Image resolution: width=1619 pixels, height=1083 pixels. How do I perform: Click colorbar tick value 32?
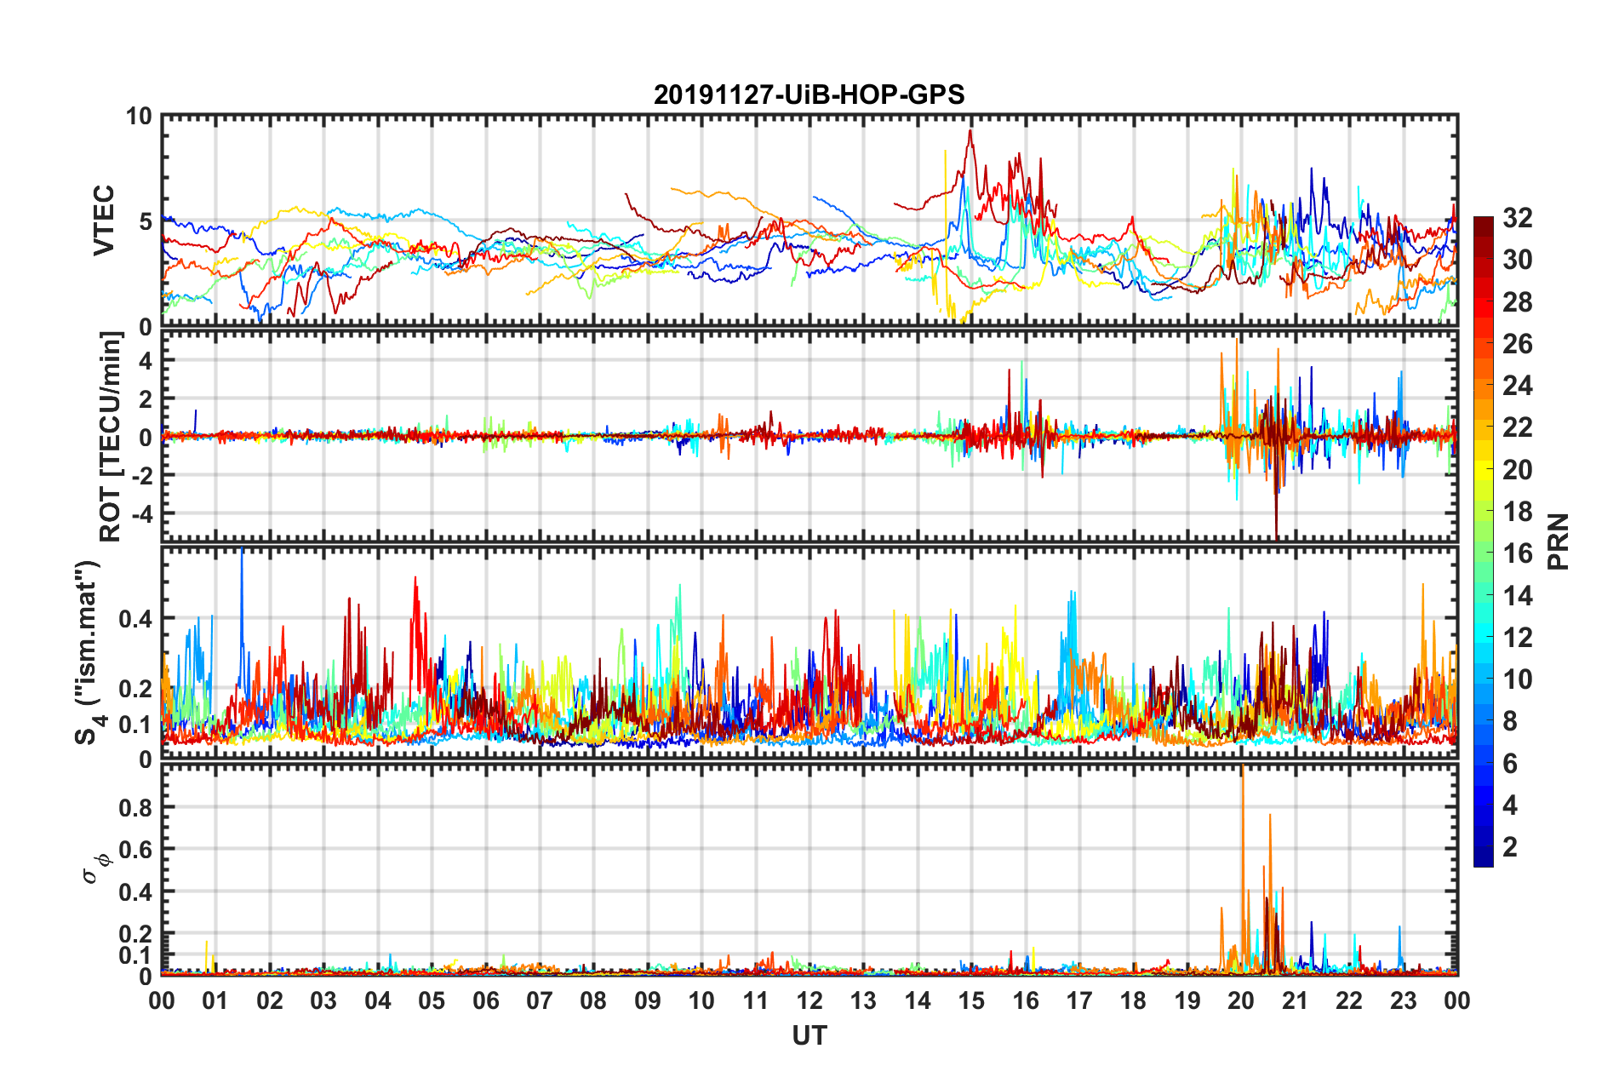click(1517, 218)
